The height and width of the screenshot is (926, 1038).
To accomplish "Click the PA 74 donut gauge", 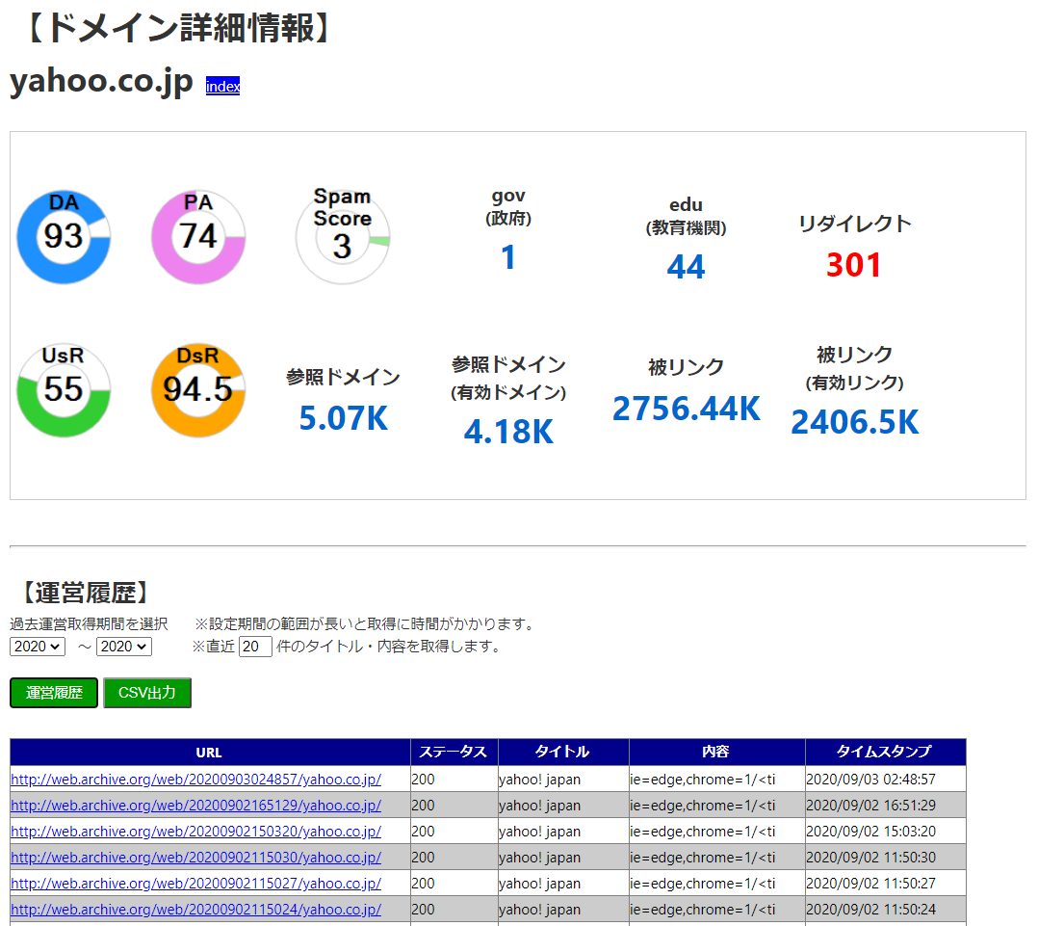I will point(198,236).
